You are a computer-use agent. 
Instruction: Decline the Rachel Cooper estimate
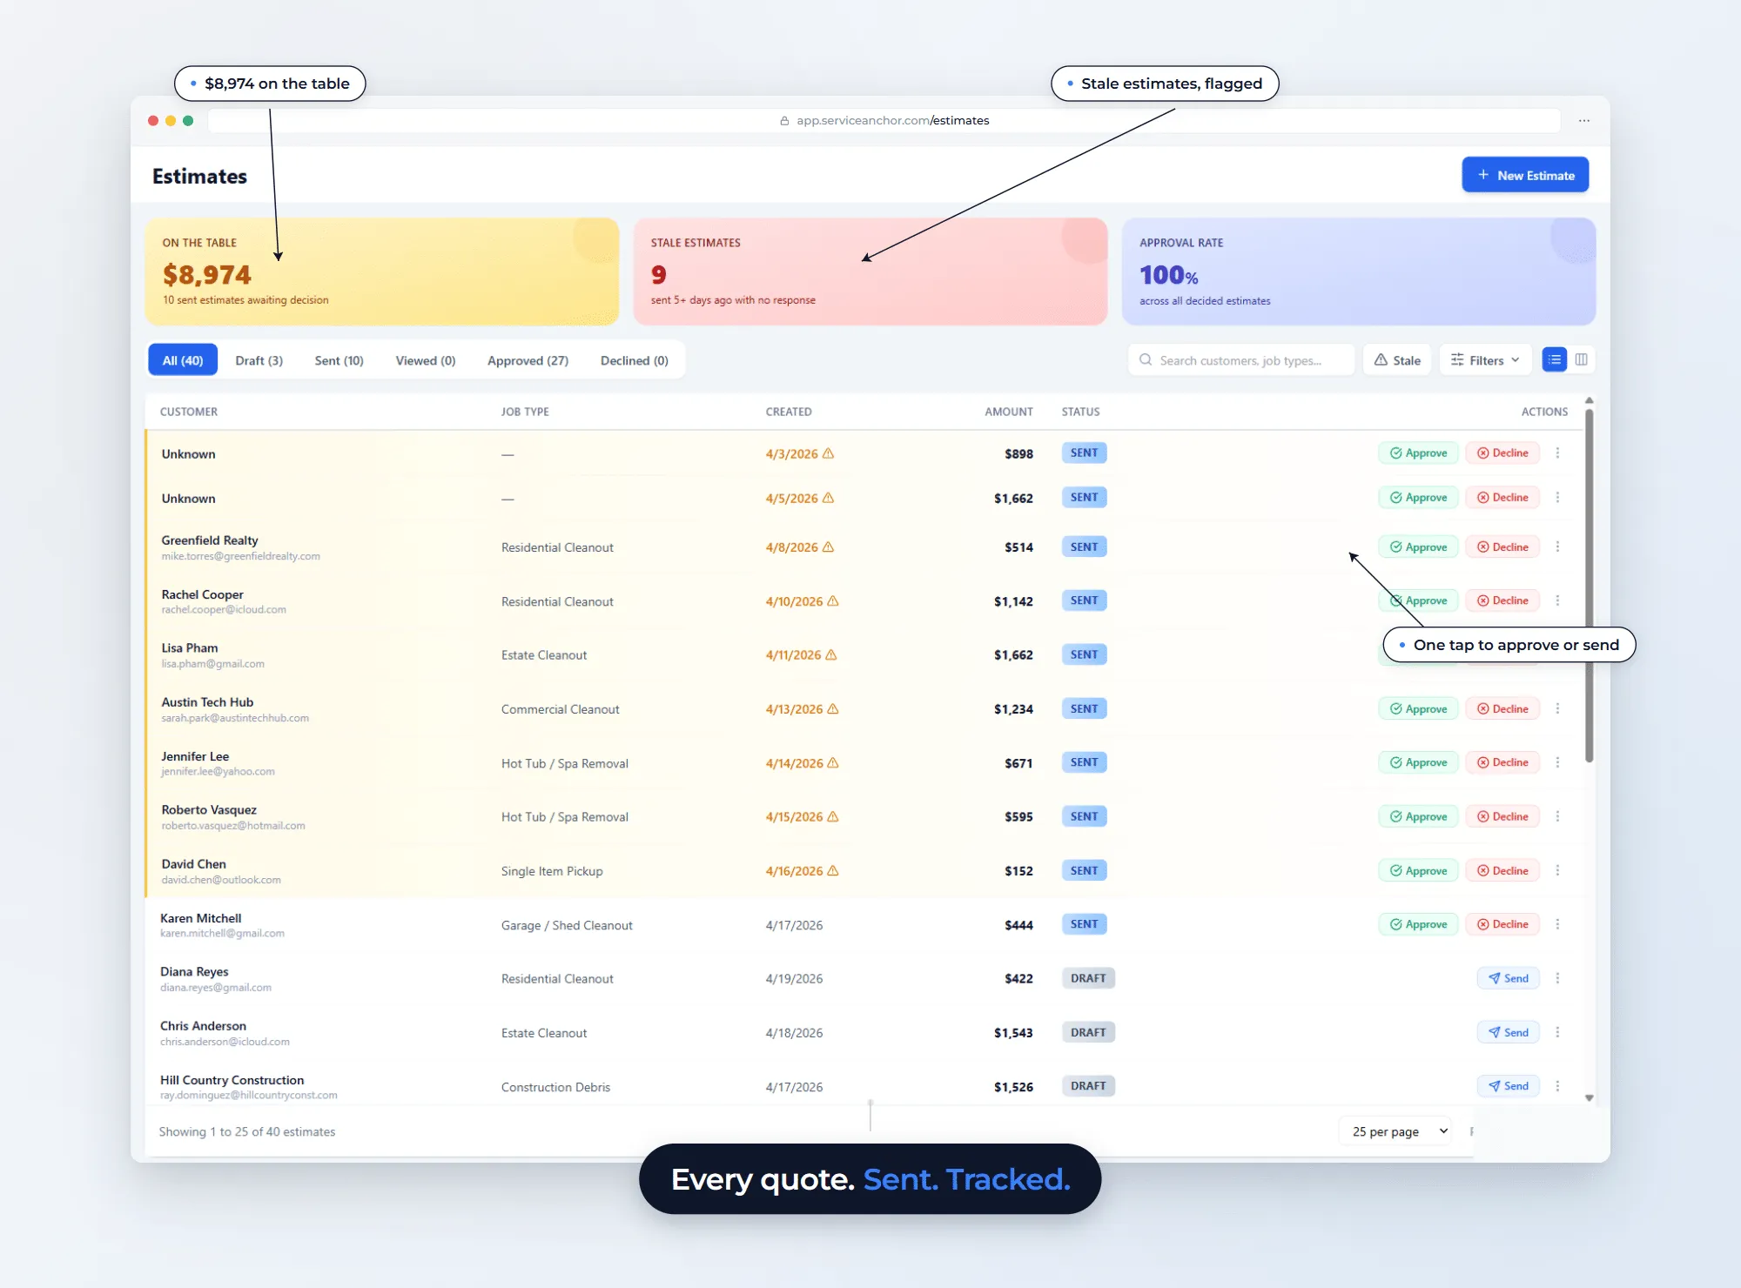click(x=1502, y=600)
